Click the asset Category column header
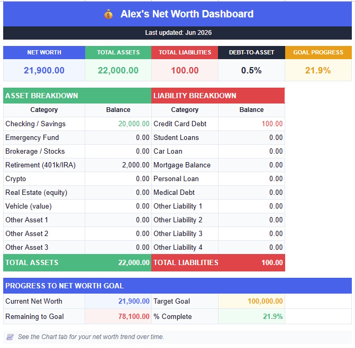The image size is (355, 348). point(44,110)
